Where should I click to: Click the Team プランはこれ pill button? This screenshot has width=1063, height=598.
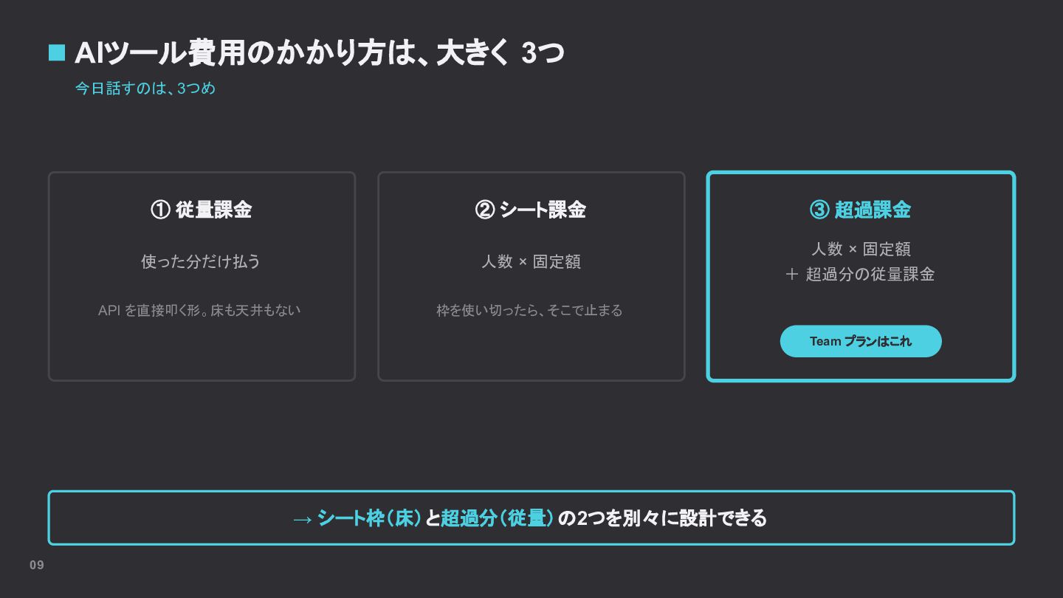tap(861, 341)
